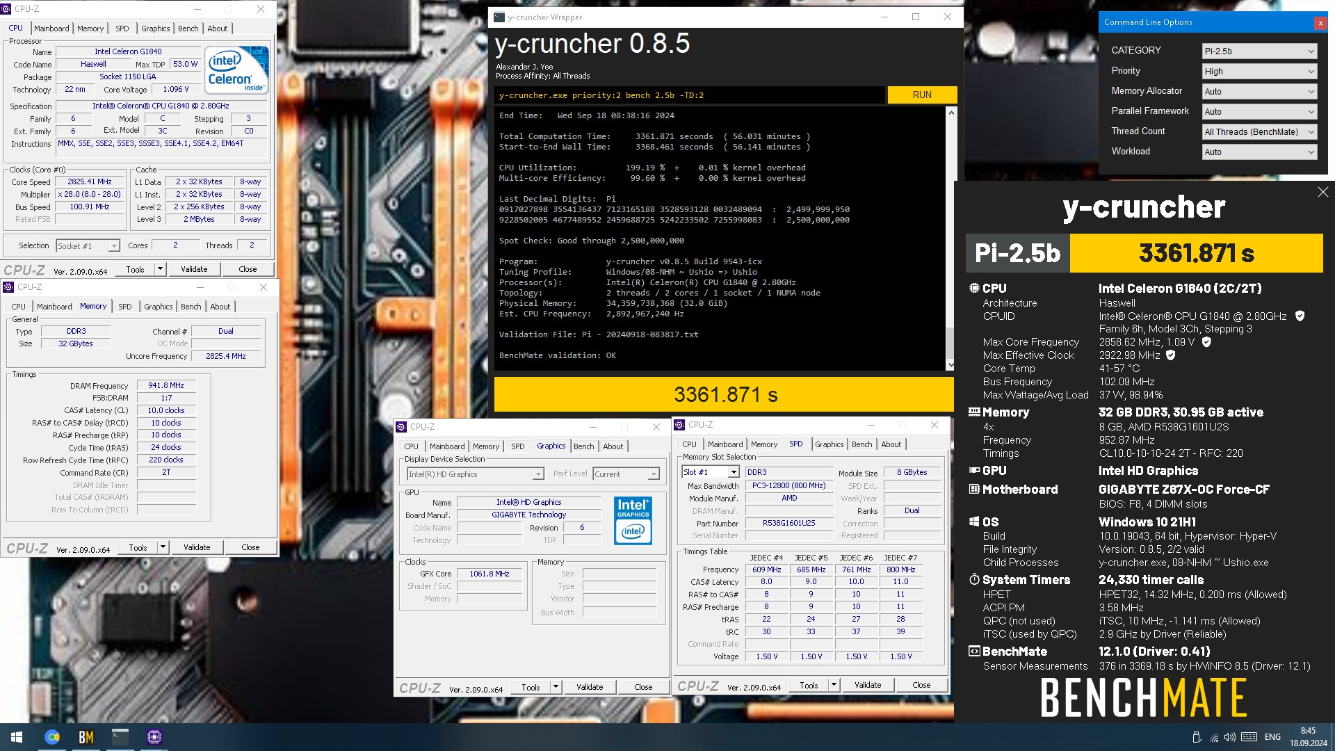Click the GPU section icon in BenchMate
1335x751 pixels.
[974, 470]
